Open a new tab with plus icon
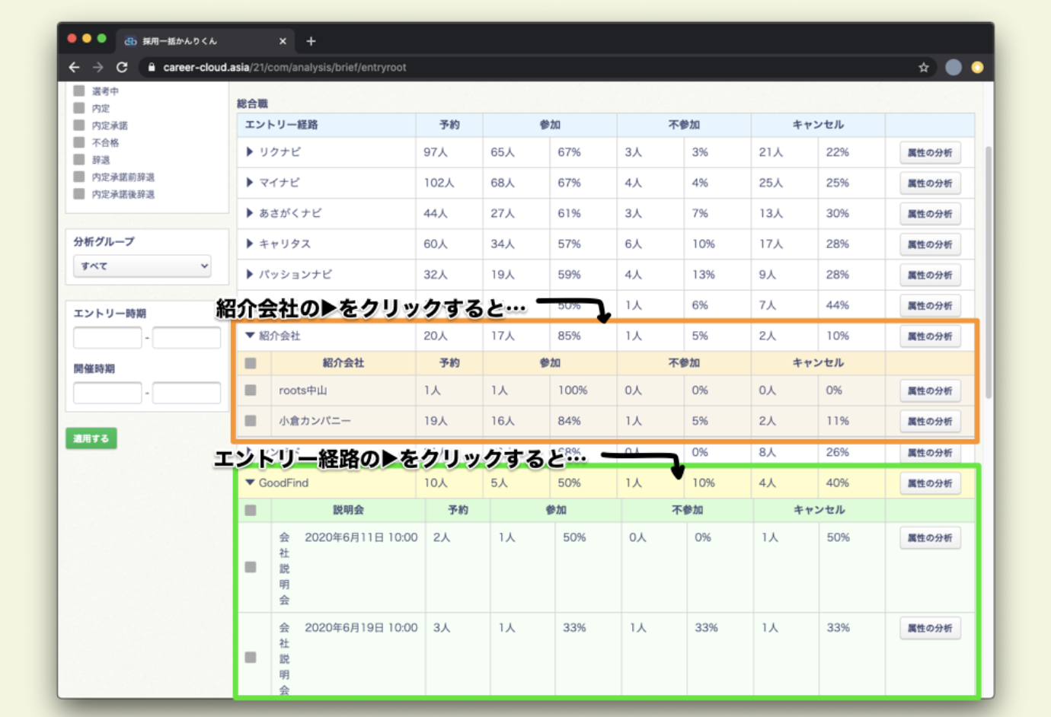The image size is (1051, 717). 311,41
